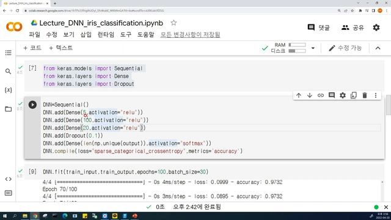
Task: Copy link to the cell
Action: tap(321, 95)
